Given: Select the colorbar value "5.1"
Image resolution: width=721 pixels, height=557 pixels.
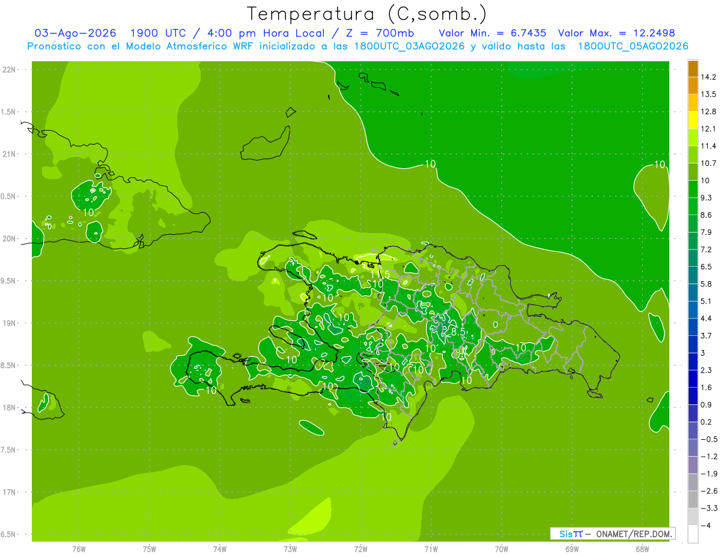Looking at the screenshot, I should point(707,302).
